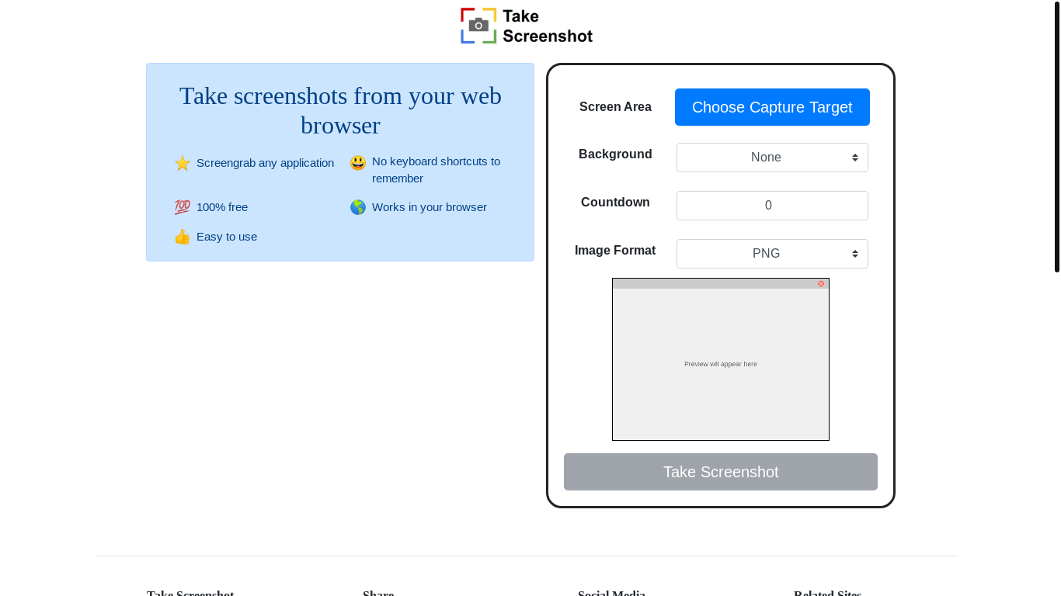Click the Take Screenshot wordmark in header

tap(548, 26)
